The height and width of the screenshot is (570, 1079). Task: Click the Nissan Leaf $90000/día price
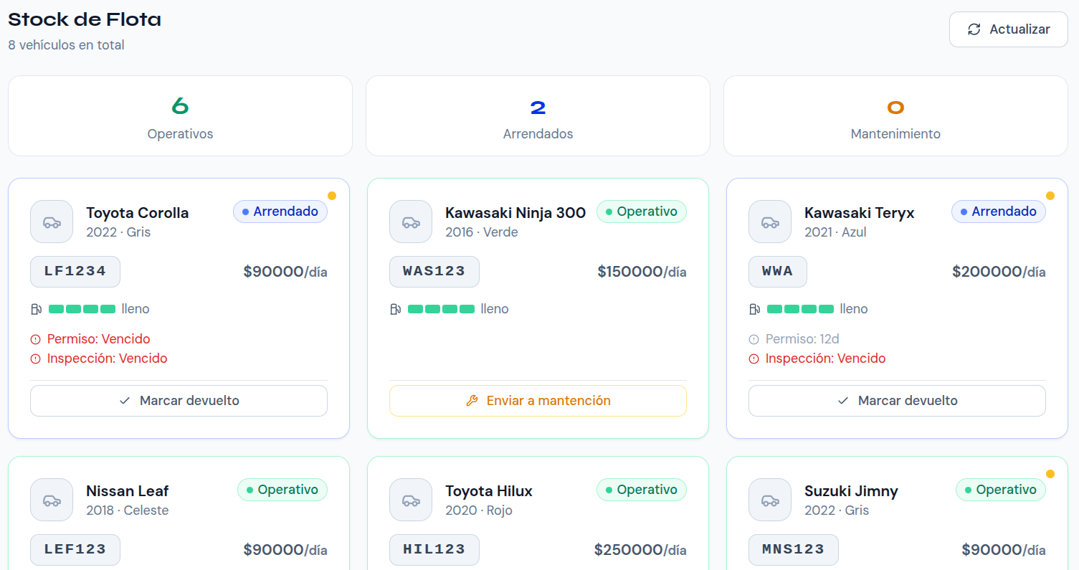(x=285, y=550)
